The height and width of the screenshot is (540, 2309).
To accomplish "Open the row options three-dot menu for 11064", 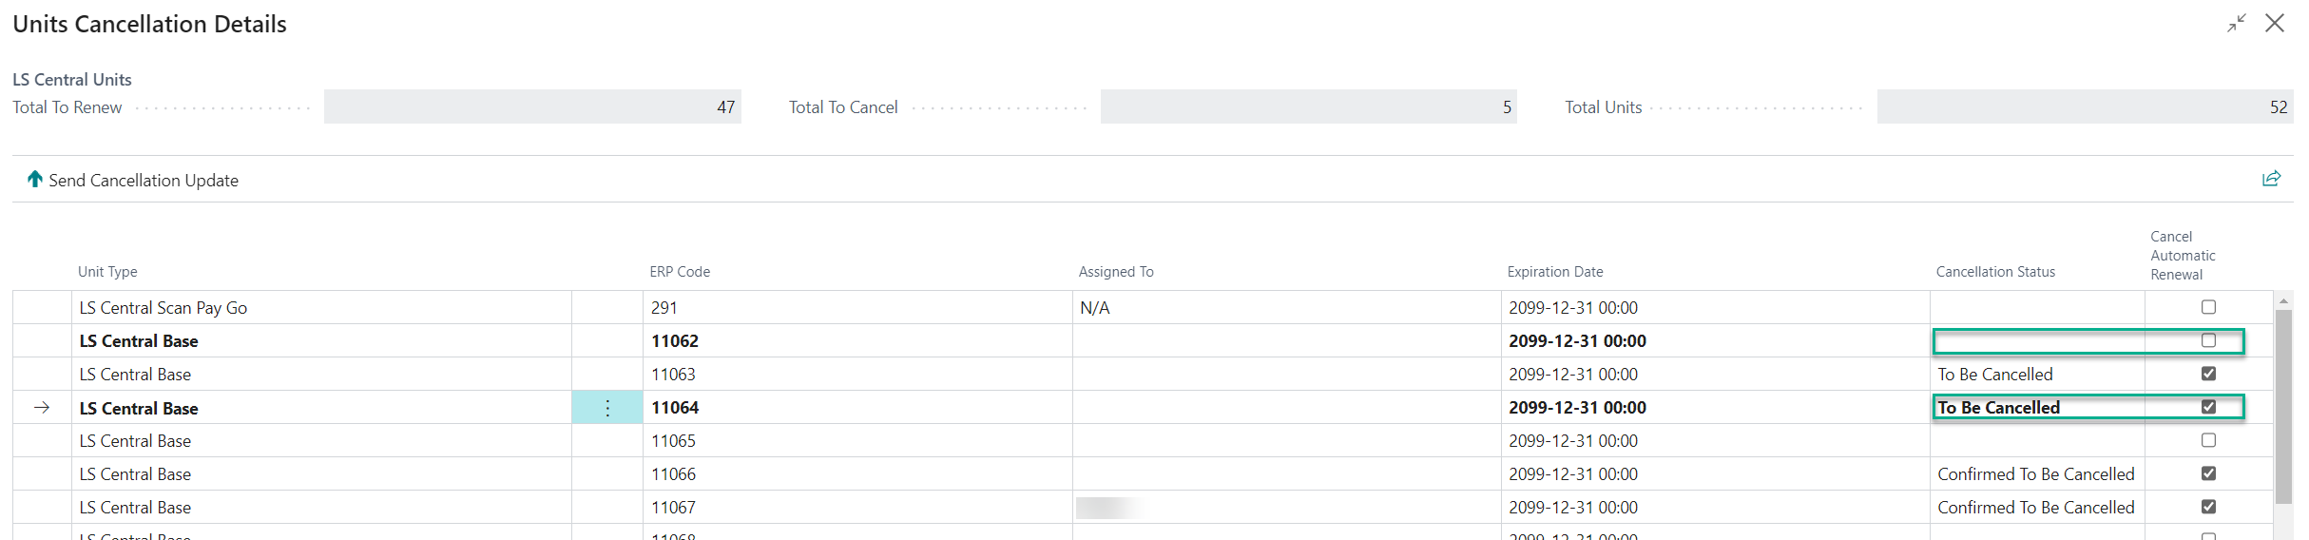I will [607, 408].
